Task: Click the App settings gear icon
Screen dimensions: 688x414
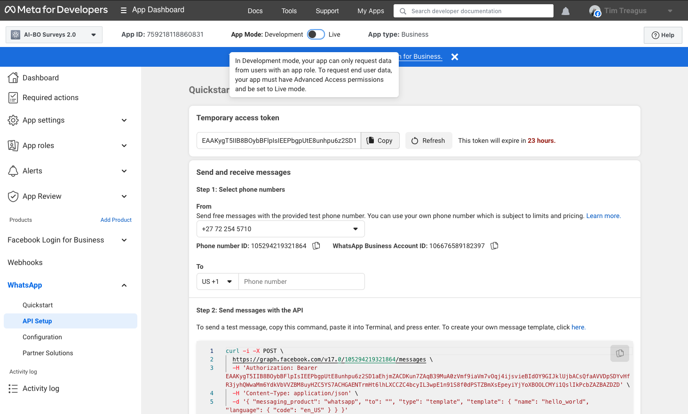Action: tap(13, 120)
